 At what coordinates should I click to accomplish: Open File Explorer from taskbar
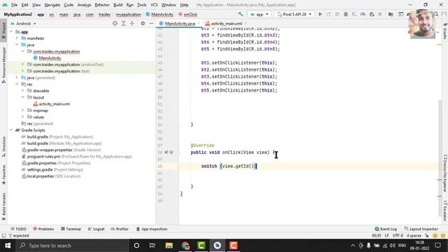coord(169,246)
